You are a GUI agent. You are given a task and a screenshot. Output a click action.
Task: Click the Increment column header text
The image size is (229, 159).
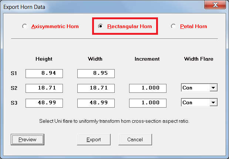tap(147, 59)
